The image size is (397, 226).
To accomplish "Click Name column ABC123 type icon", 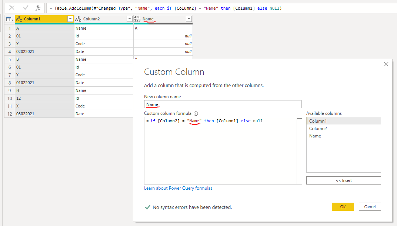I will click(x=137, y=19).
